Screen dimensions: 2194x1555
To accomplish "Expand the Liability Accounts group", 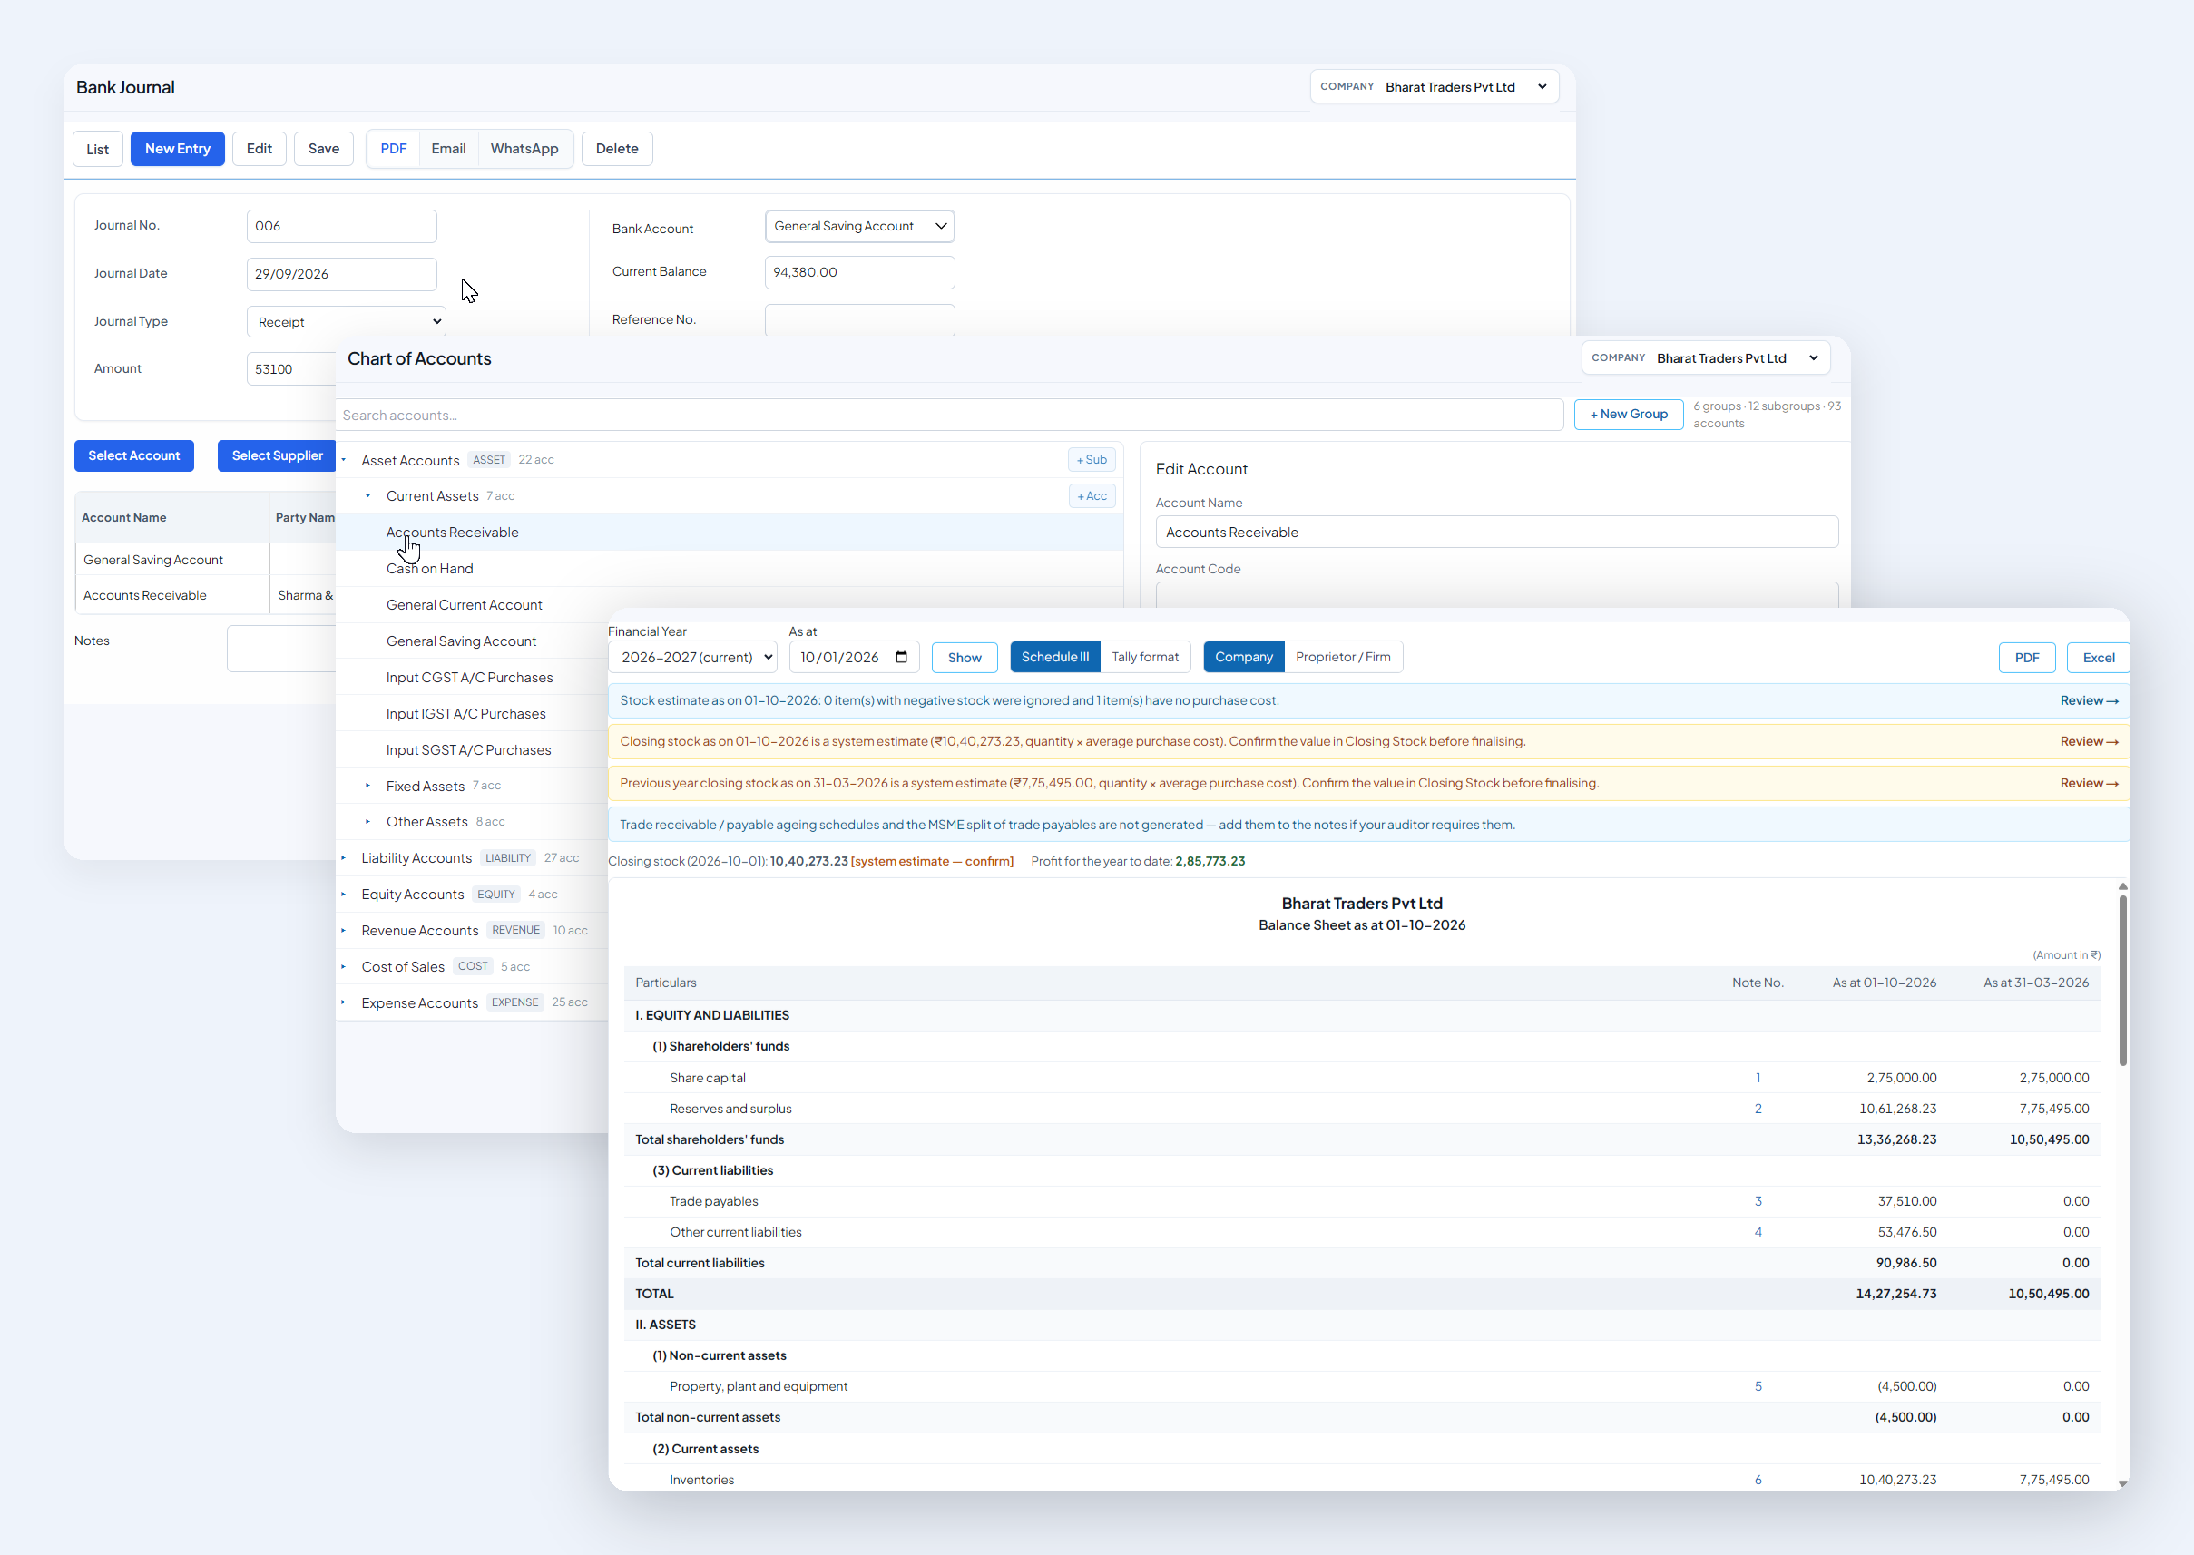I will pyautogui.click(x=344, y=858).
